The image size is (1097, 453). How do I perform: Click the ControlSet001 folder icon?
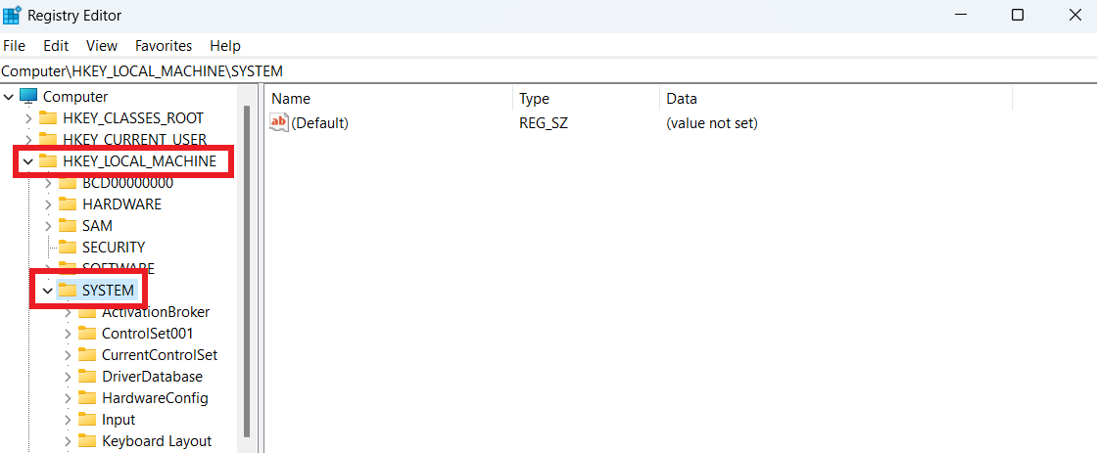click(x=87, y=334)
